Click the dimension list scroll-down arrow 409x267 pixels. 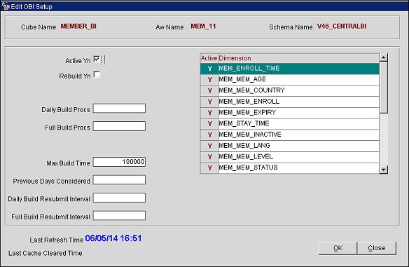click(384, 170)
